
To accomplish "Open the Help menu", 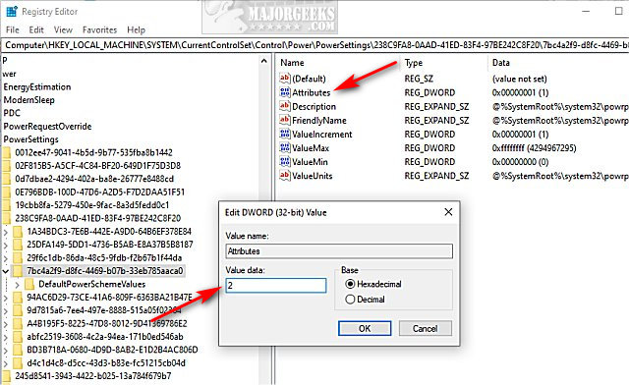I will 136,29.
